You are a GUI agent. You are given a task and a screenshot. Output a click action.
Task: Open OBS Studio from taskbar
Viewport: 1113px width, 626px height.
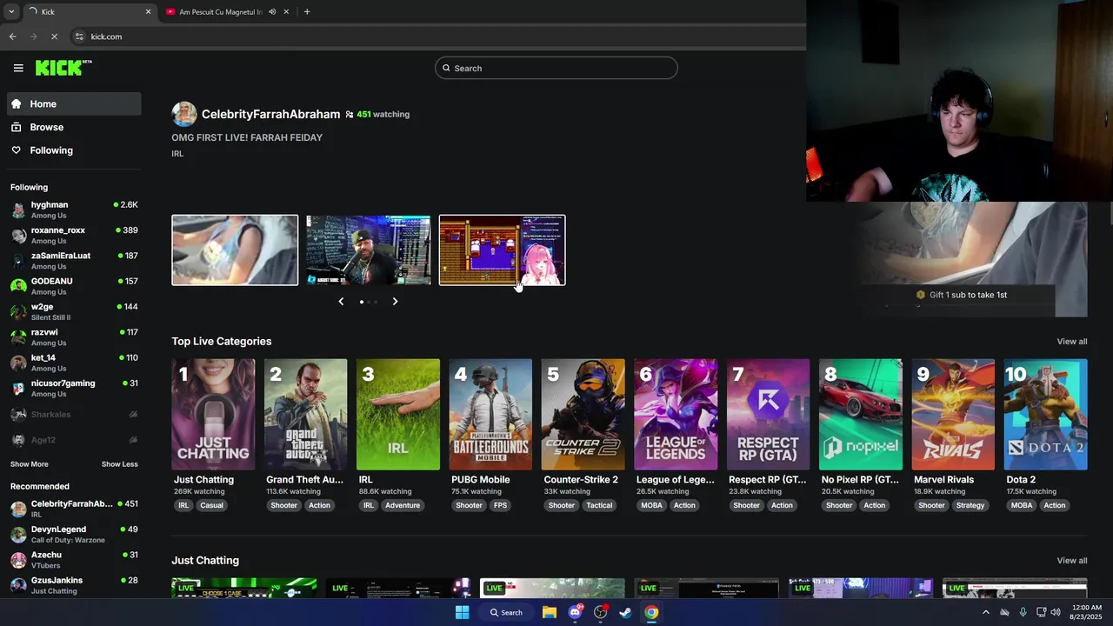pos(600,612)
